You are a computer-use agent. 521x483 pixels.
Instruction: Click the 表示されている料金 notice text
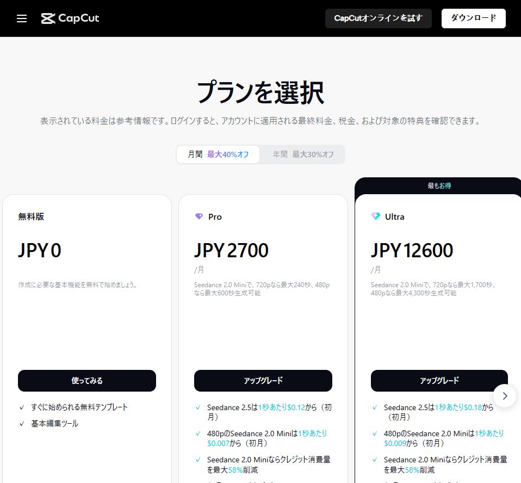click(x=260, y=121)
